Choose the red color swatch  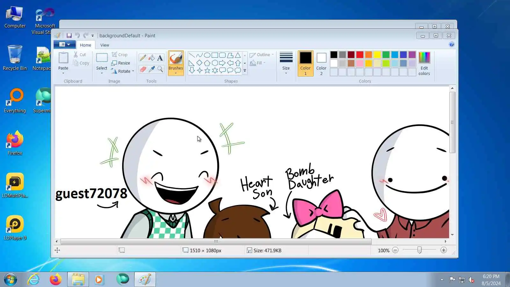click(360, 55)
